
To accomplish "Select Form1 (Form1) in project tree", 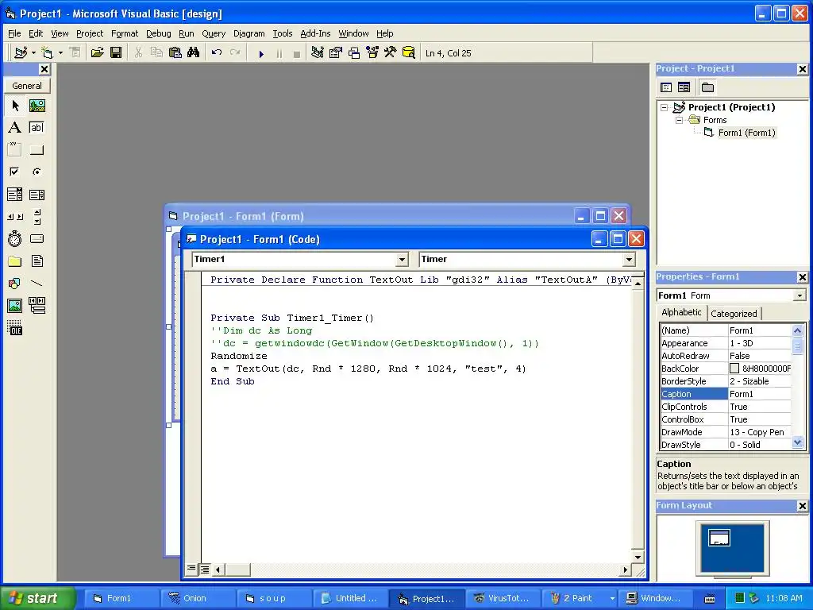I will (x=746, y=133).
